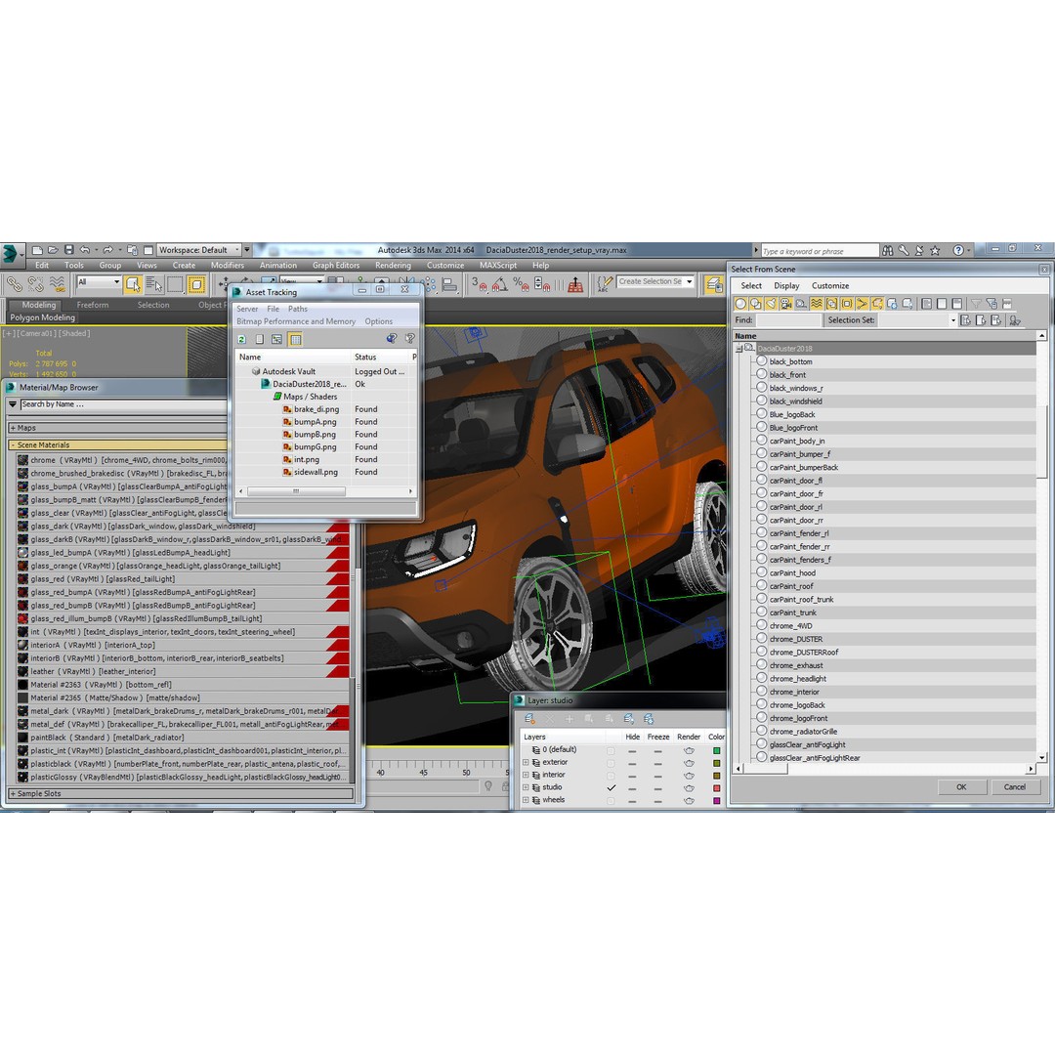Select the Bind to Space Warp tool
Screen dimensions: 1055x1055
[x=58, y=284]
